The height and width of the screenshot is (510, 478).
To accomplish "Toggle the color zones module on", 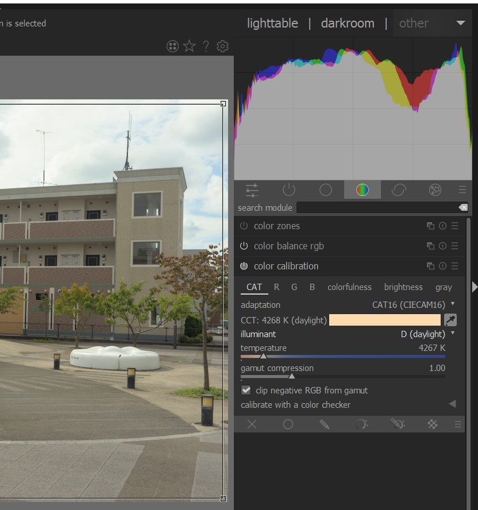I will 244,226.
